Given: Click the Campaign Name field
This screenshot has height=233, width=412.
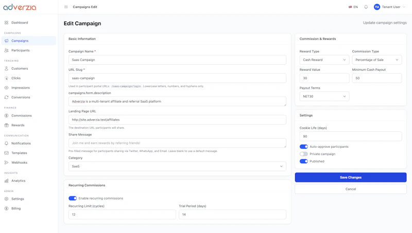Looking at the screenshot, I should 177,60.
